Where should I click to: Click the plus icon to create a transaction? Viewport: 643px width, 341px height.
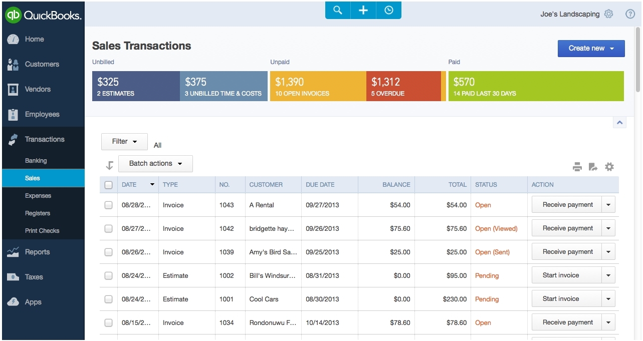[x=363, y=10]
